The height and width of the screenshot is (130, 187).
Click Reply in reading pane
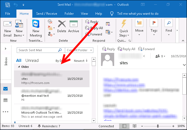click(109, 49)
